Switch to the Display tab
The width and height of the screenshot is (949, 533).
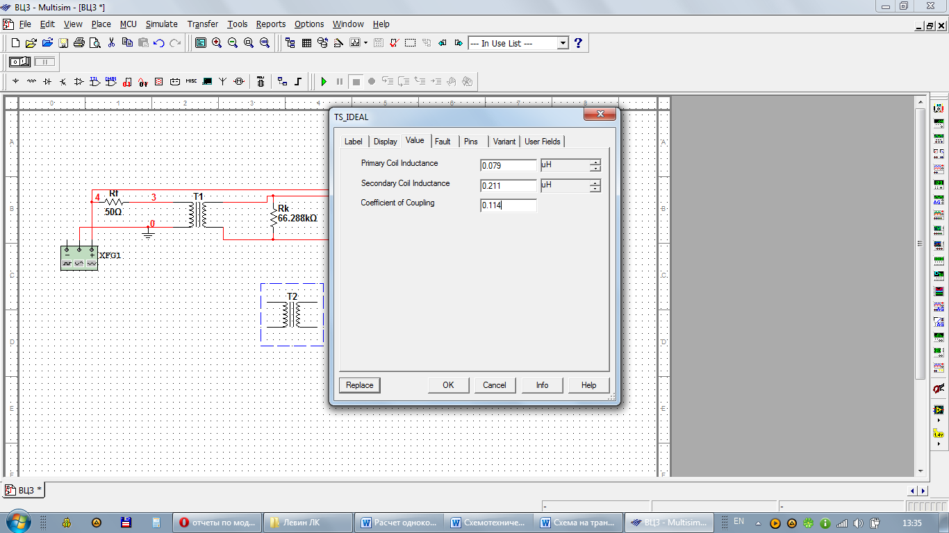click(386, 142)
